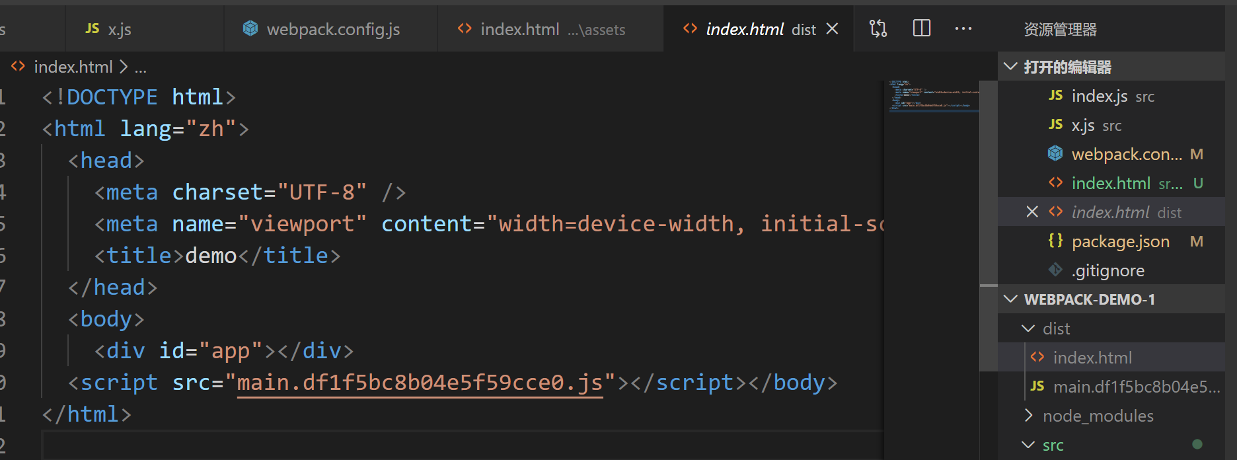This screenshot has height=460, width=1237.
Task: Switch to the webpack.config.js tab
Action: pos(332,29)
